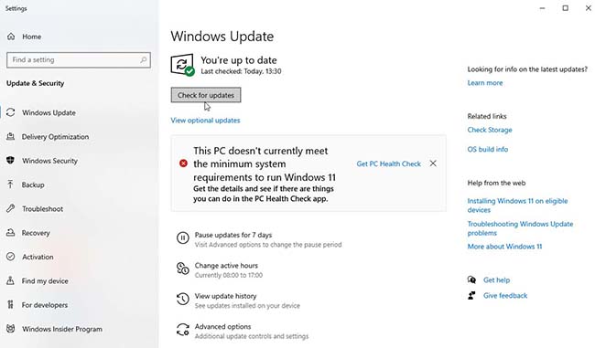Open More about Windows 11 link
This screenshot has width=595, height=348.
click(504, 246)
